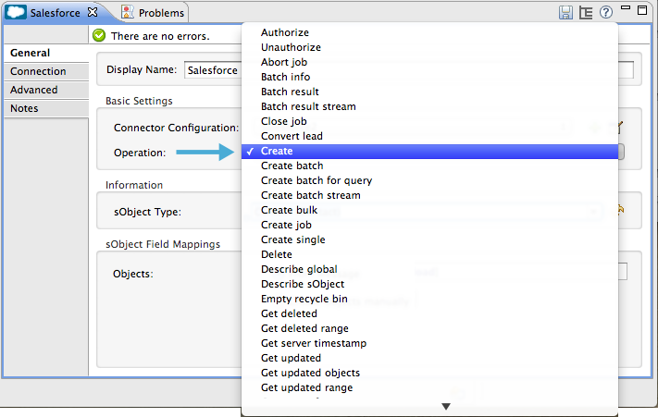This screenshot has height=417, width=658.
Task: Select Create single option
Action: (429, 239)
